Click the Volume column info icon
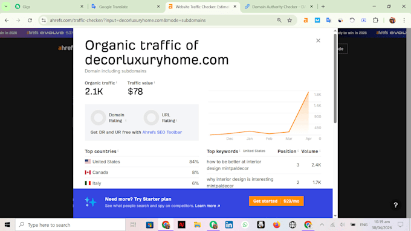411x231 pixels. coord(320,151)
